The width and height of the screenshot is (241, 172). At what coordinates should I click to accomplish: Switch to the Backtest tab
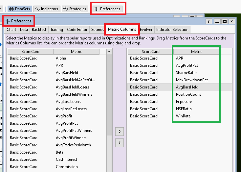(x=39, y=30)
